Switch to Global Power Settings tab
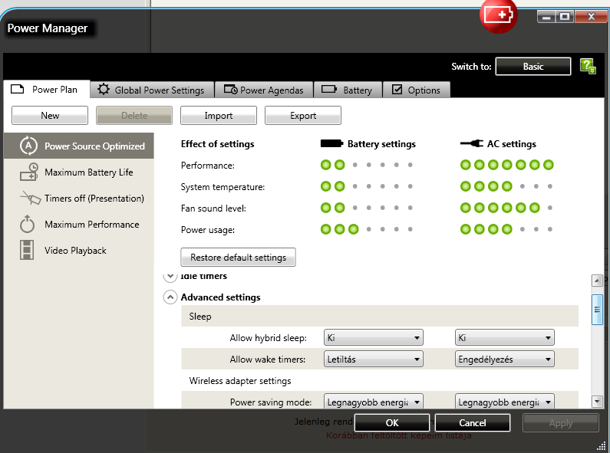Viewport: 610px width, 453px height. (x=152, y=90)
